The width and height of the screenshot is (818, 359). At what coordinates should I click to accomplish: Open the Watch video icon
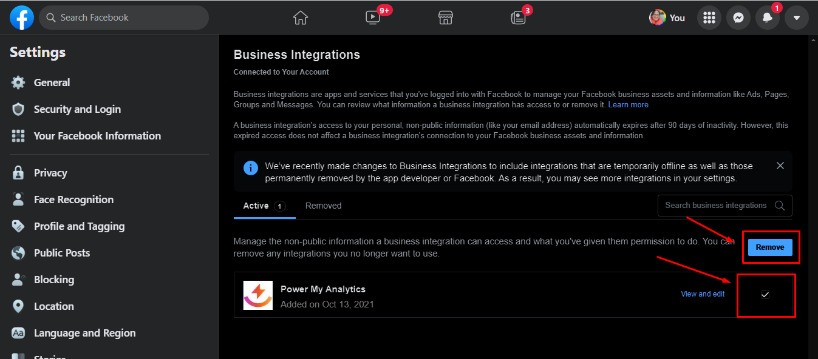[373, 18]
